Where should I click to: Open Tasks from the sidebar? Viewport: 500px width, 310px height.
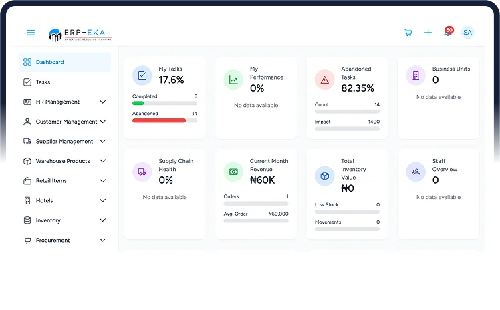coord(43,82)
